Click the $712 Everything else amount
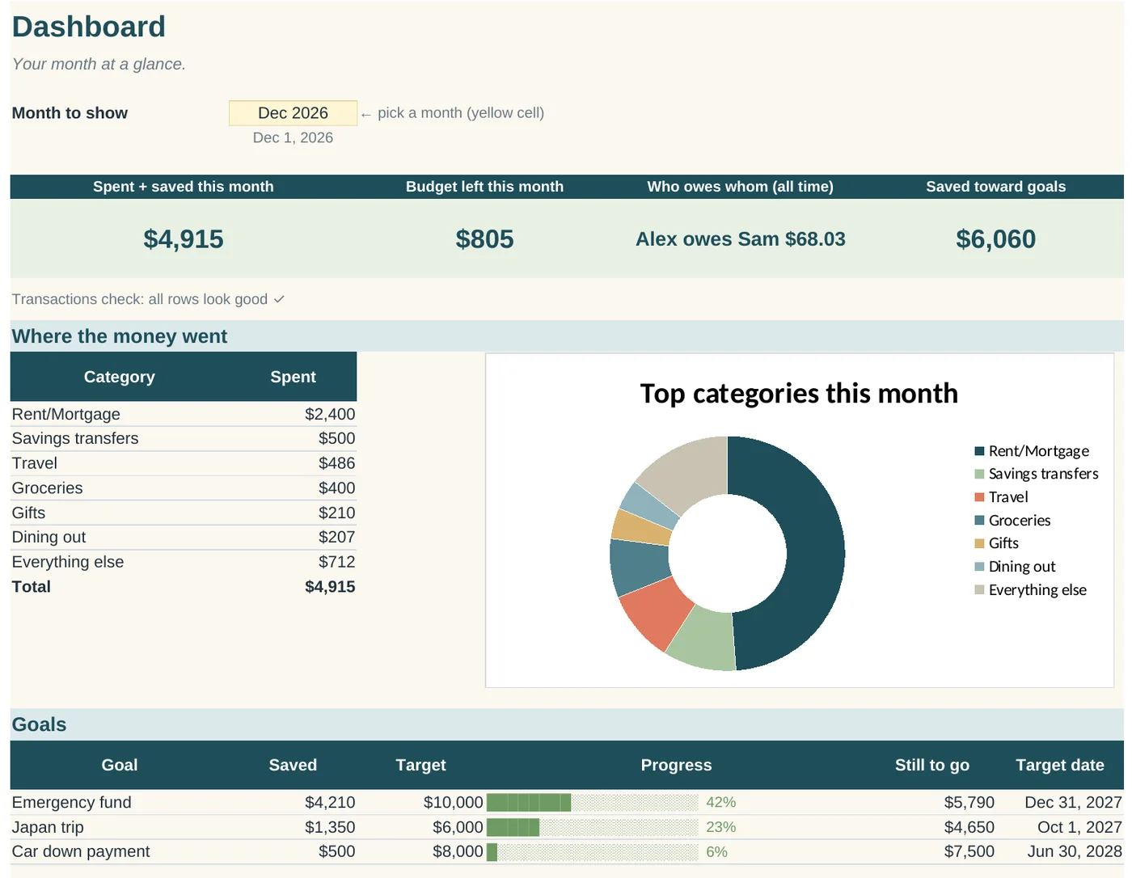1132x878 pixels. click(x=336, y=562)
